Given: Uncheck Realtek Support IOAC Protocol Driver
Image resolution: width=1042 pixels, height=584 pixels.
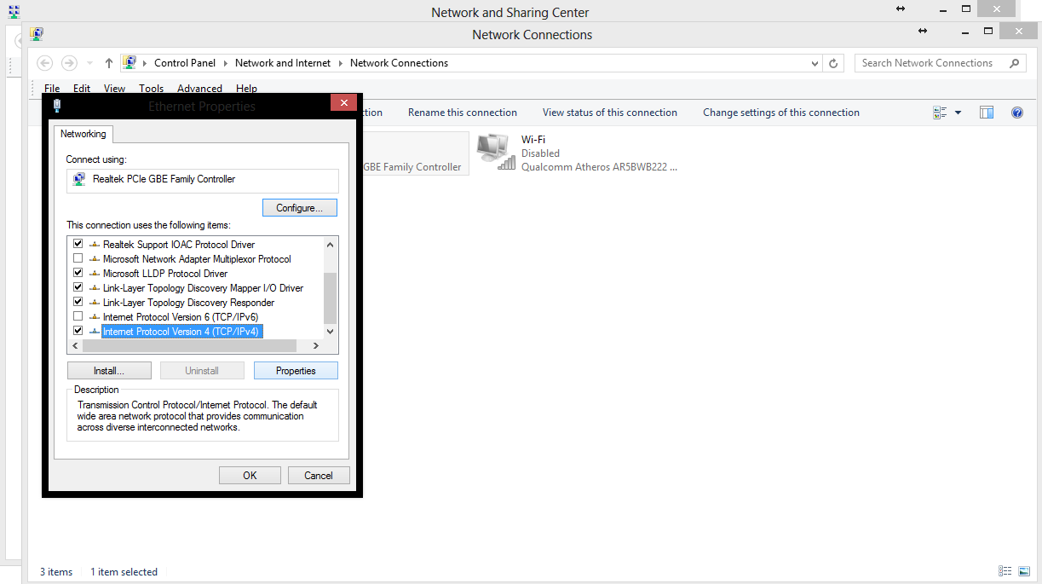Looking at the screenshot, I should 78,244.
